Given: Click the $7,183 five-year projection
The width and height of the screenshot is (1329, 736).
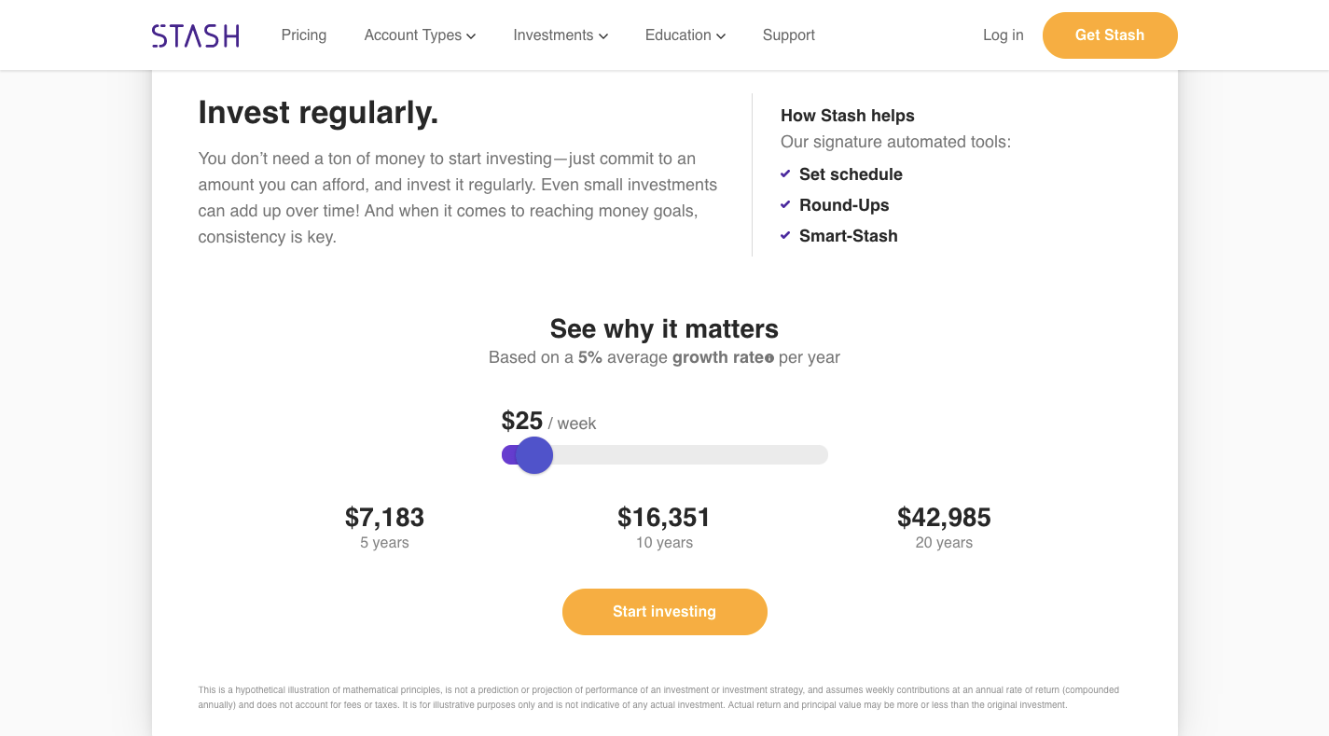Looking at the screenshot, I should [384, 518].
